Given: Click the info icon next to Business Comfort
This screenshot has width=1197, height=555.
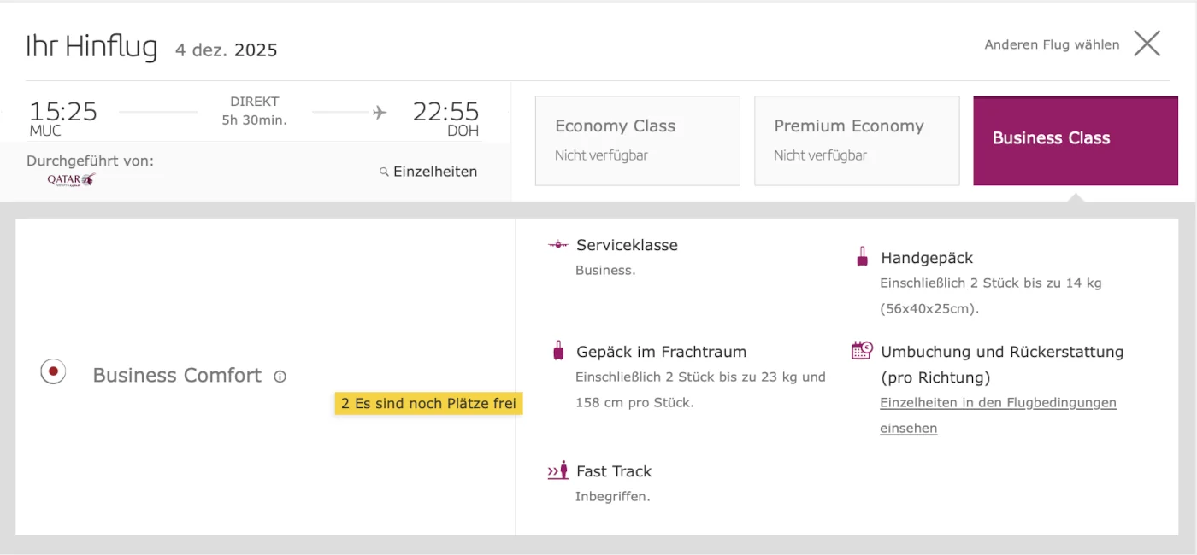Looking at the screenshot, I should coord(280,377).
